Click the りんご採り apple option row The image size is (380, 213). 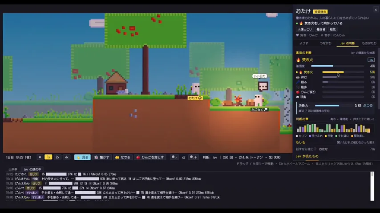(x=335, y=92)
